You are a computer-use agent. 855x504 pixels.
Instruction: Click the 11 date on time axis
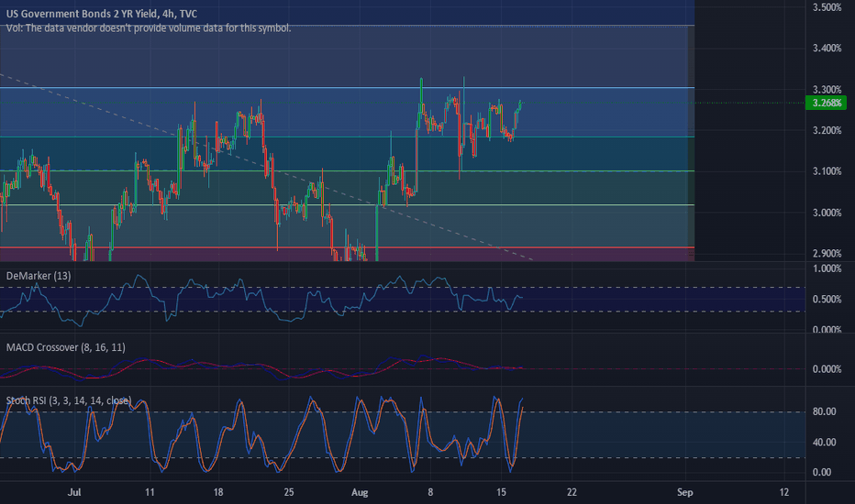150,492
